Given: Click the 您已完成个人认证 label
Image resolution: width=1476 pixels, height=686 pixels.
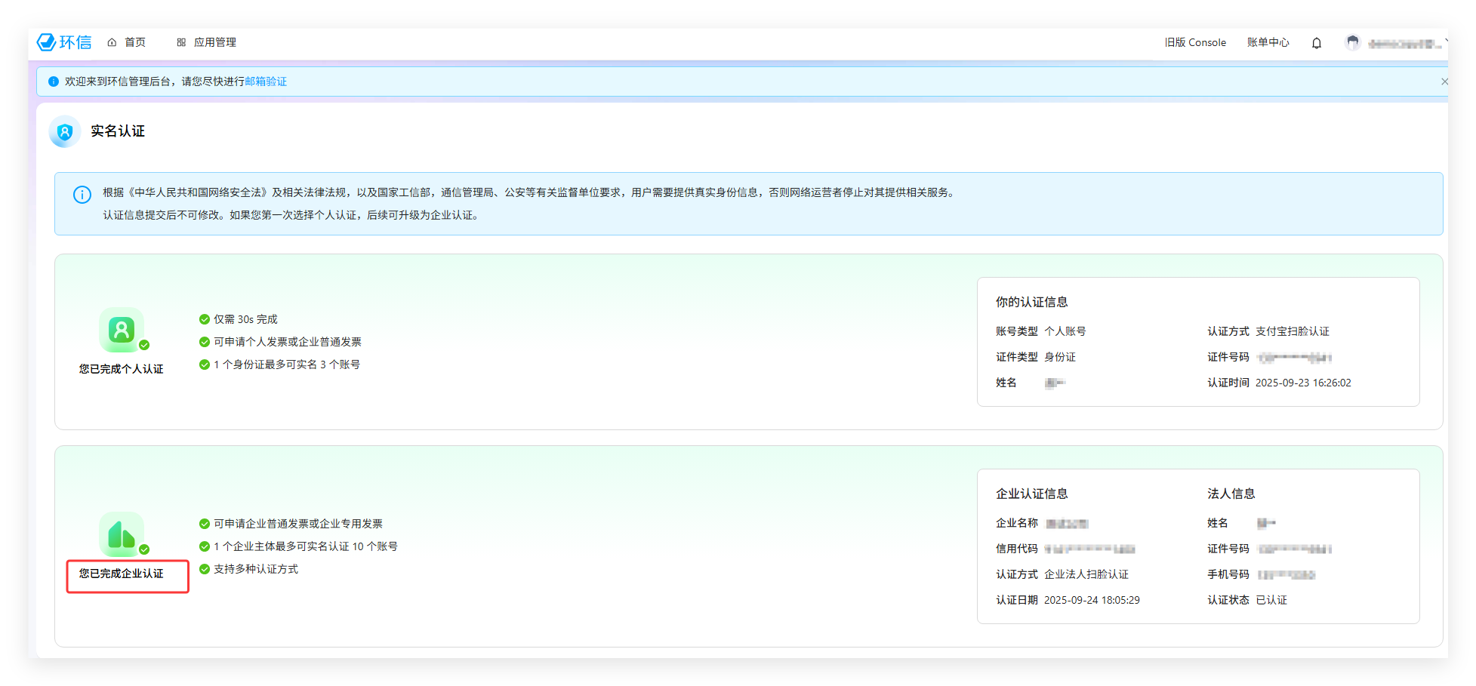Looking at the screenshot, I should point(122,369).
